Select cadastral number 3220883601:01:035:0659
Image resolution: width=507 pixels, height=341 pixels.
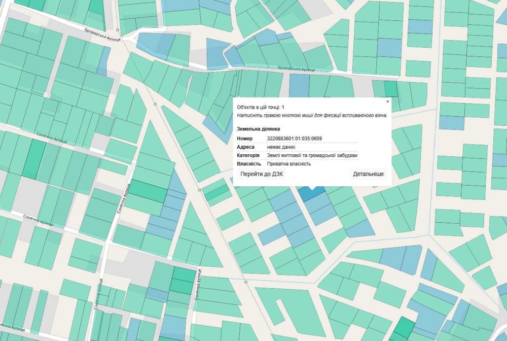pyautogui.click(x=294, y=139)
